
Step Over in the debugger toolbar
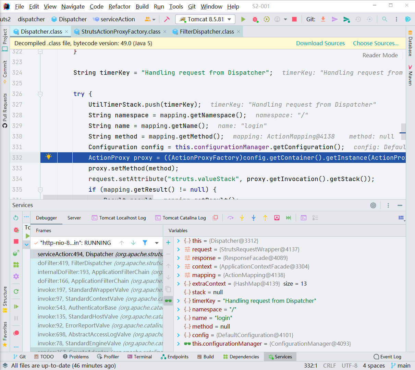click(x=230, y=218)
